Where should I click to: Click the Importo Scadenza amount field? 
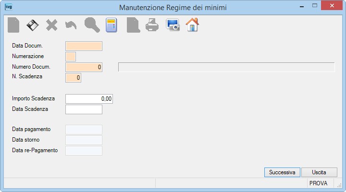(89, 99)
